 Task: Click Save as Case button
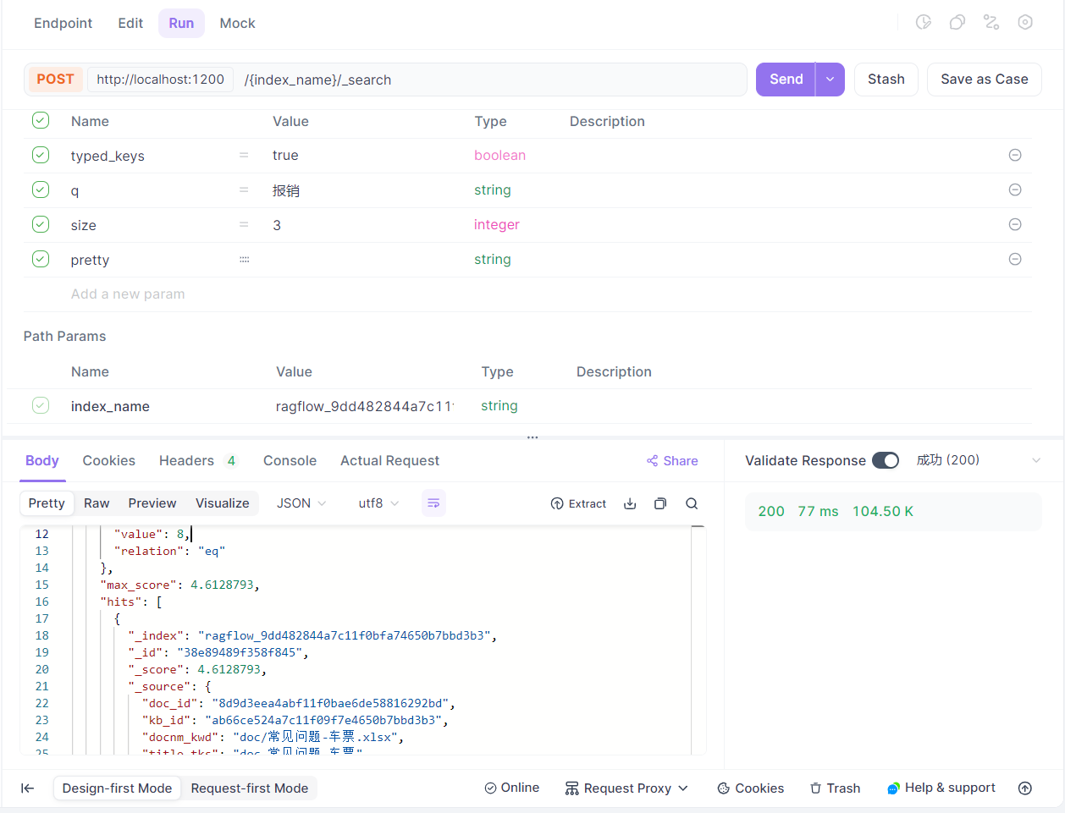pyautogui.click(x=984, y=80)
